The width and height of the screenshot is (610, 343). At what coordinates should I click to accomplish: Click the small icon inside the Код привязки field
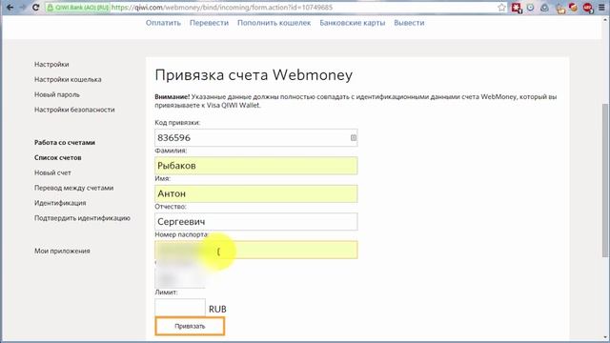click(354, 137)
